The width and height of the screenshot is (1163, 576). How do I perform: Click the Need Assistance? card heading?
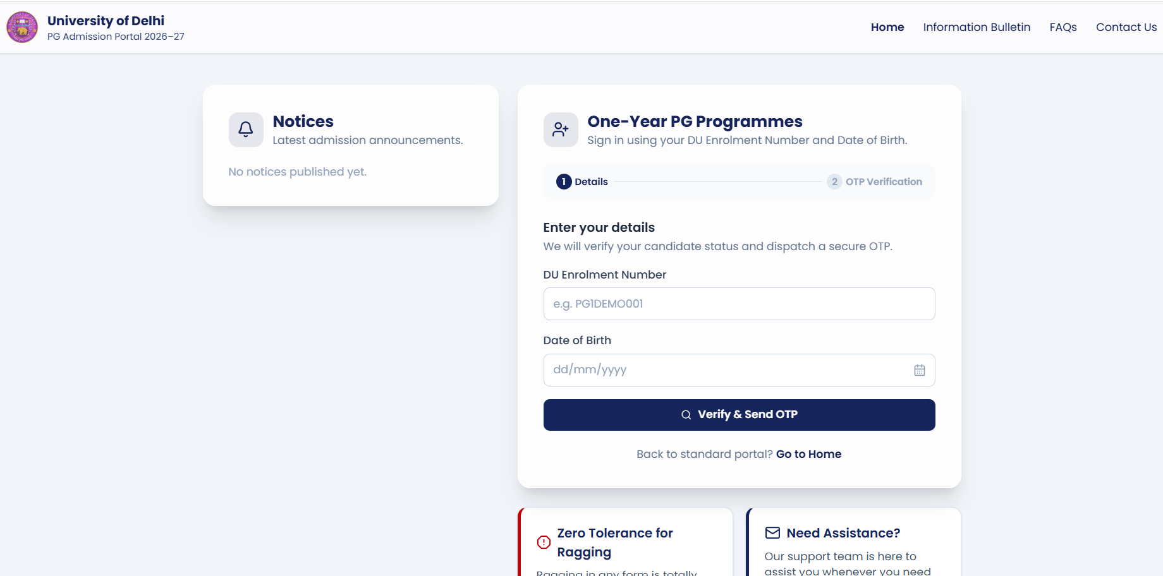point(843,533)
